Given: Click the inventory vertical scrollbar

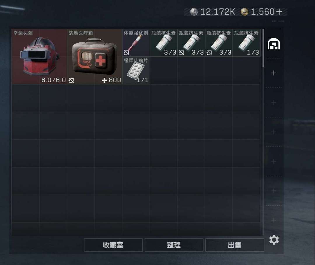Looking at the screenshot, I should pos(263,48).
